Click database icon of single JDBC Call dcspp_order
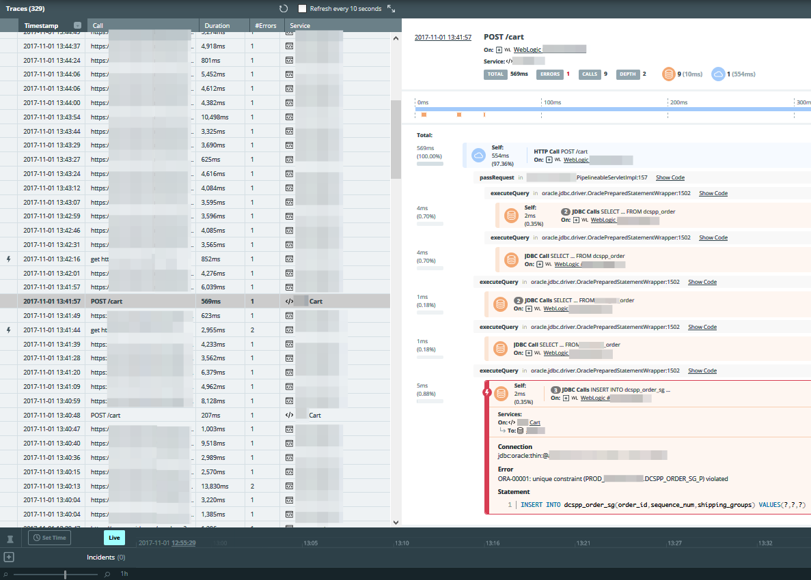This screenshot has width=811, height=580. pyautogui.click(x=511, y=260)
